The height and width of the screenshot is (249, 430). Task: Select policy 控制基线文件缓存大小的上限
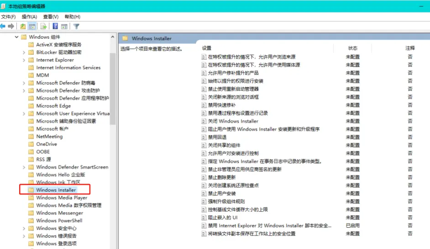238,210
